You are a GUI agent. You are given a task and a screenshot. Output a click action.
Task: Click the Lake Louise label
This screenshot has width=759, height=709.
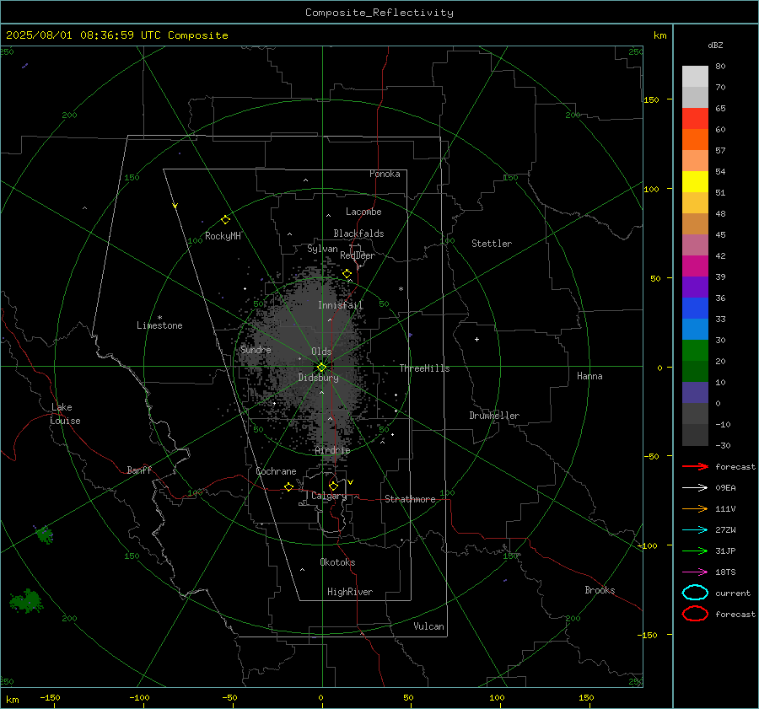65,414
